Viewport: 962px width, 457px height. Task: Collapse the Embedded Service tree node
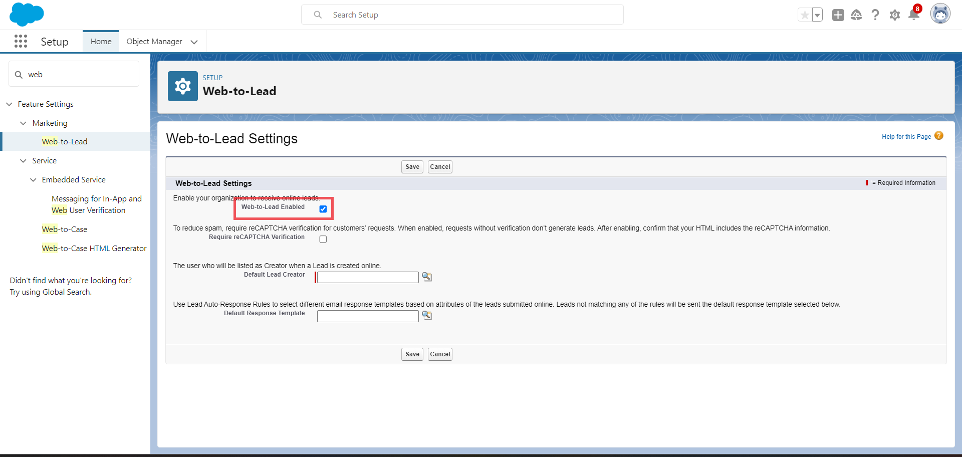click(x=33, y=180)
